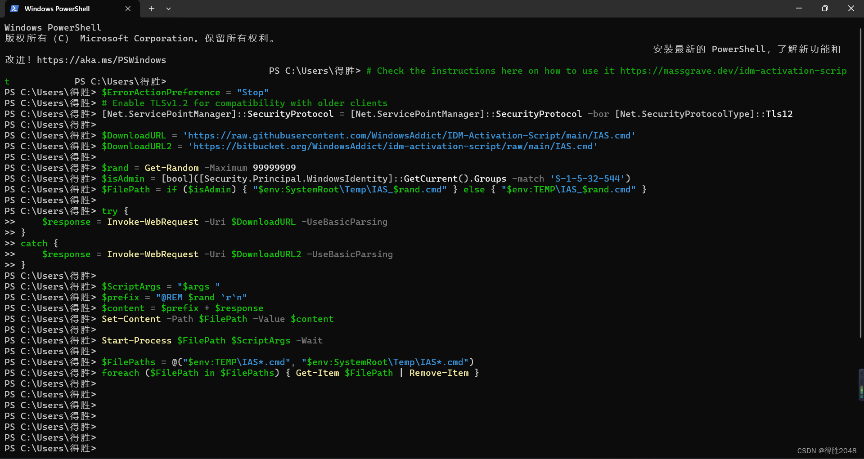This screenshot has width=864, height=459.
Task: Click the "@REM $rand `r`n" string
Action: tap(201, 297)
